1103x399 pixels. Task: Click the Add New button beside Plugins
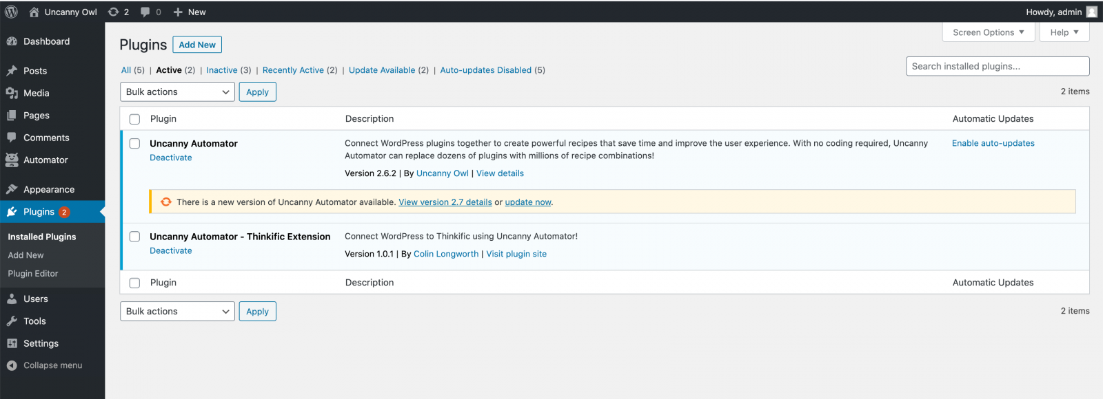[x=197, y=45]
